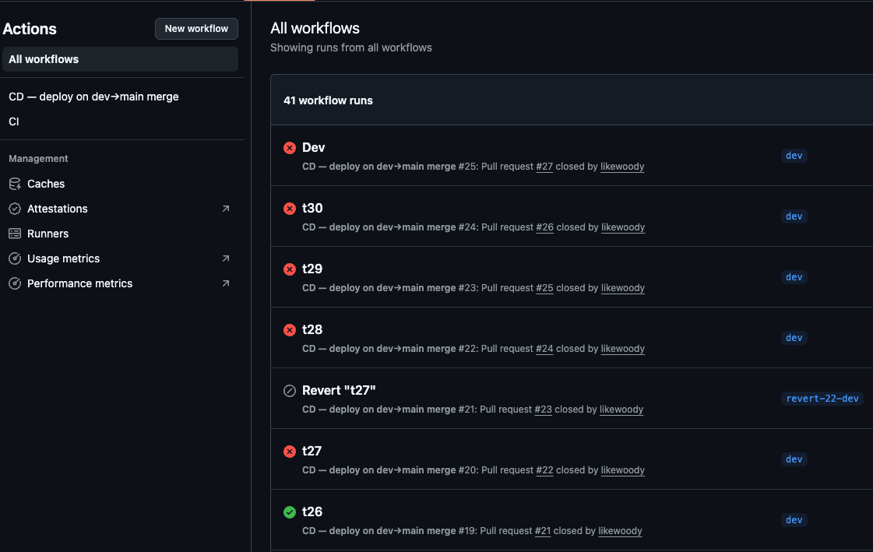Image resolution: width=873 pixels, height=552 pixels.
Task: Open the t28 workflow run
Action: pyautogui.click(x=312, y=329)
